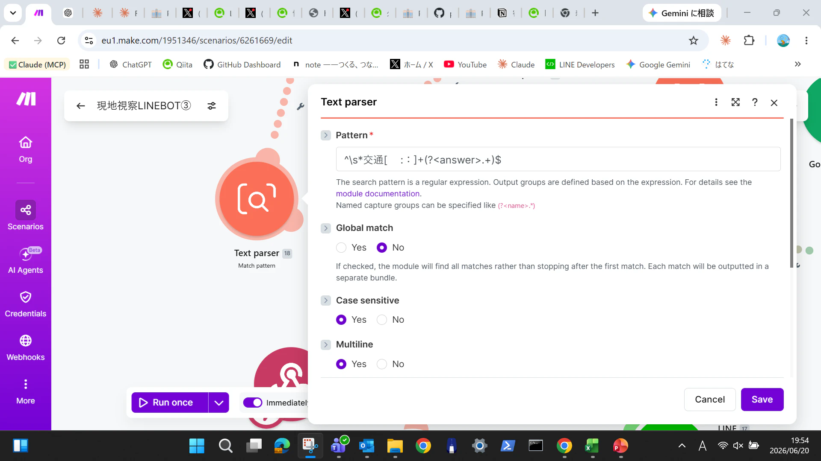
Task: Select Yes for Case sensitive
Action: (x=341, y=320)
